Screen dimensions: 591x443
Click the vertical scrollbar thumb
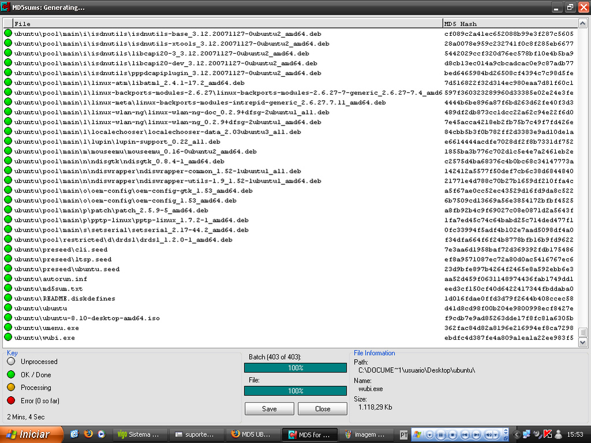point(582,332)
